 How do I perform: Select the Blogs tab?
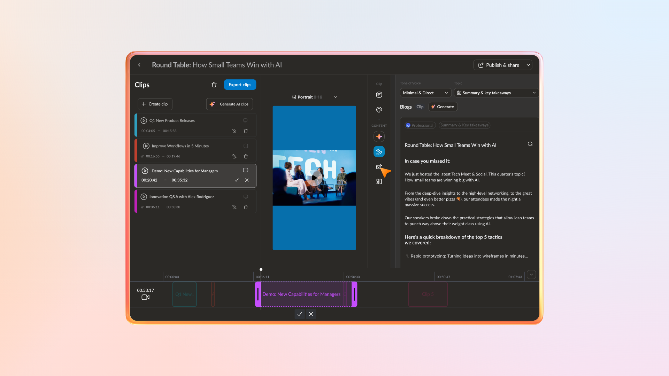[x=406, y=107]
